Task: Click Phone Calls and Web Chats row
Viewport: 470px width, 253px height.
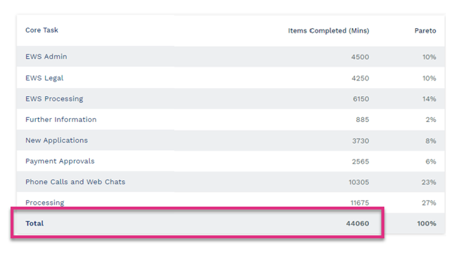Action: 231,182
